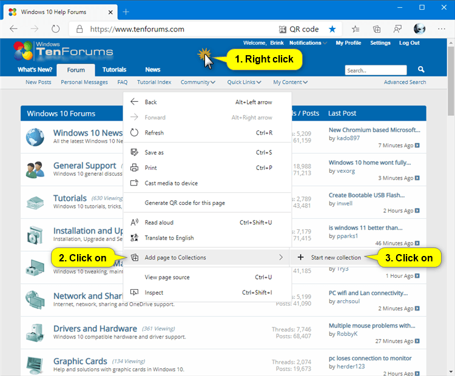Open a new tab with plus button
The width and height of the screenshot is (455, 376).
[126, 12]
